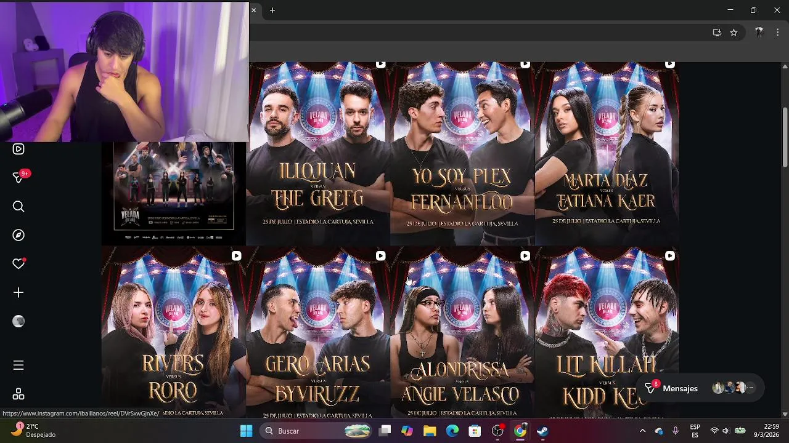Click the reel badge on Gero Arias post
The height and width of the screenshot is (443, 789).
(x=380, y=256)
